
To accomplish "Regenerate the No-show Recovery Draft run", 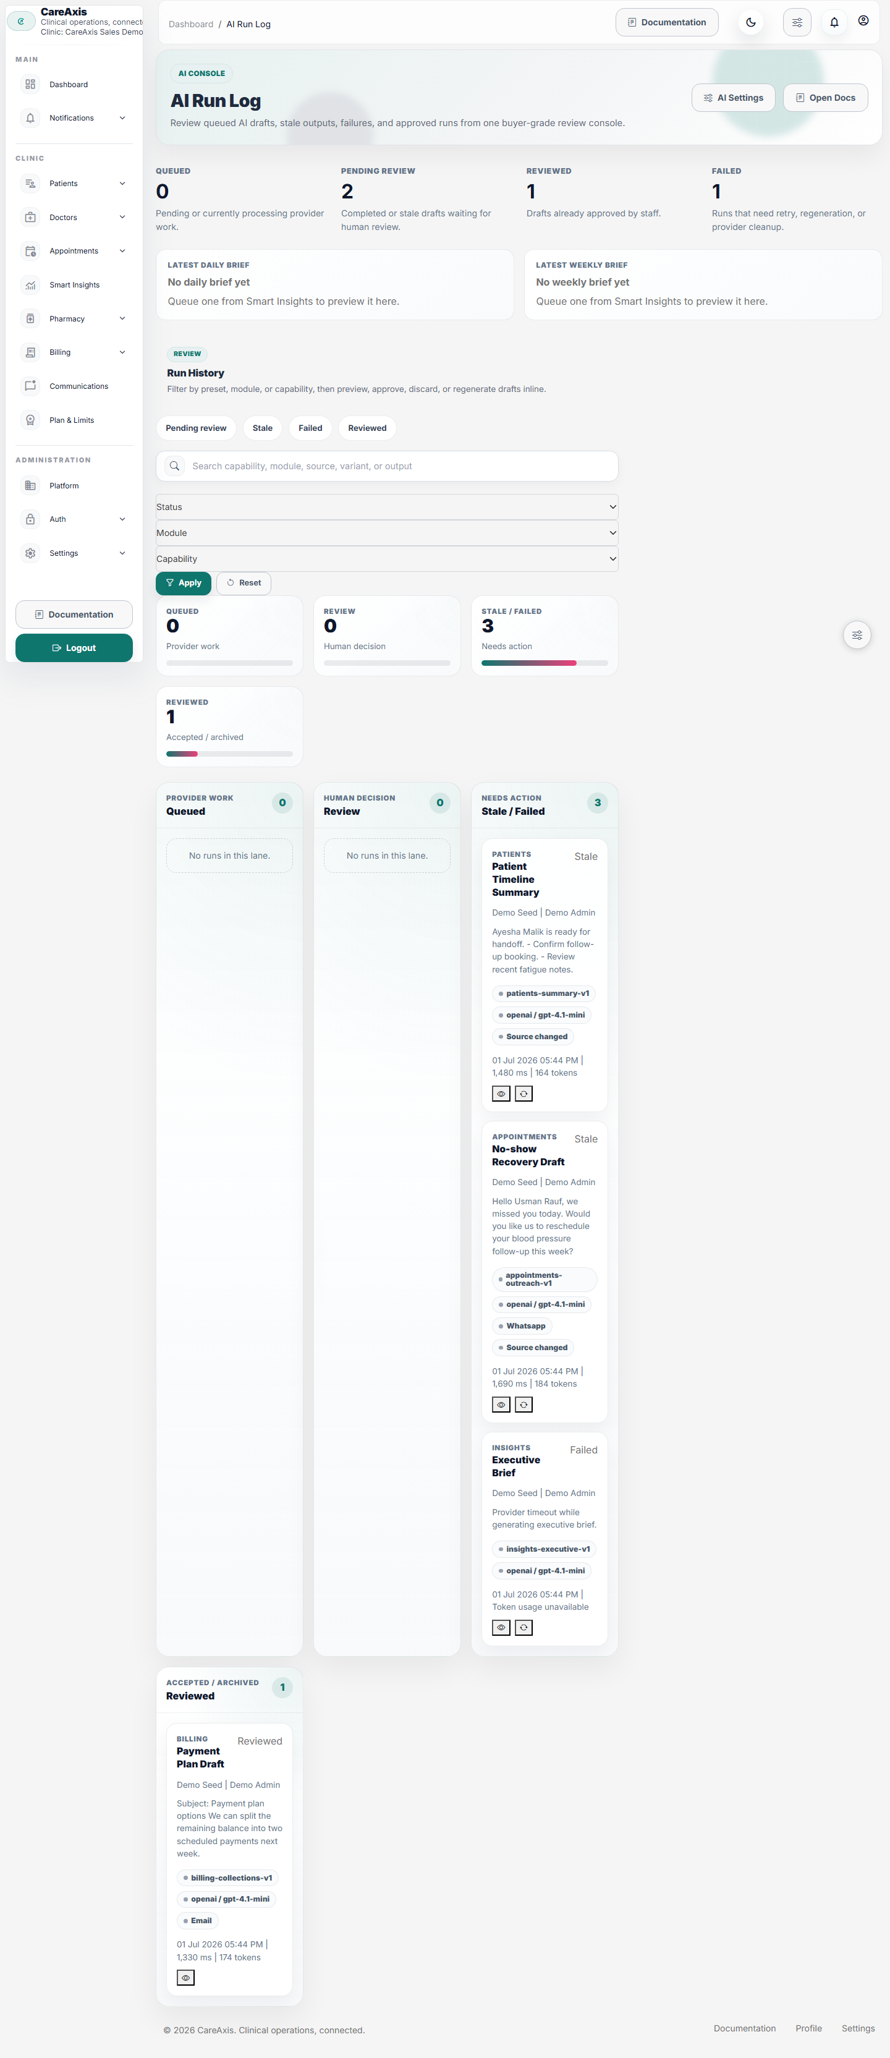I will [524, 1405].
